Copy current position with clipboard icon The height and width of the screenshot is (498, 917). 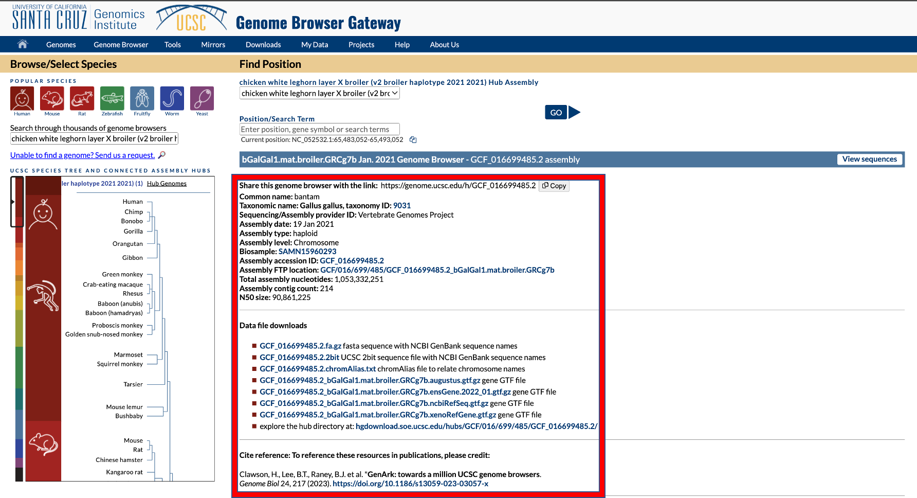(x=413, y=140)
